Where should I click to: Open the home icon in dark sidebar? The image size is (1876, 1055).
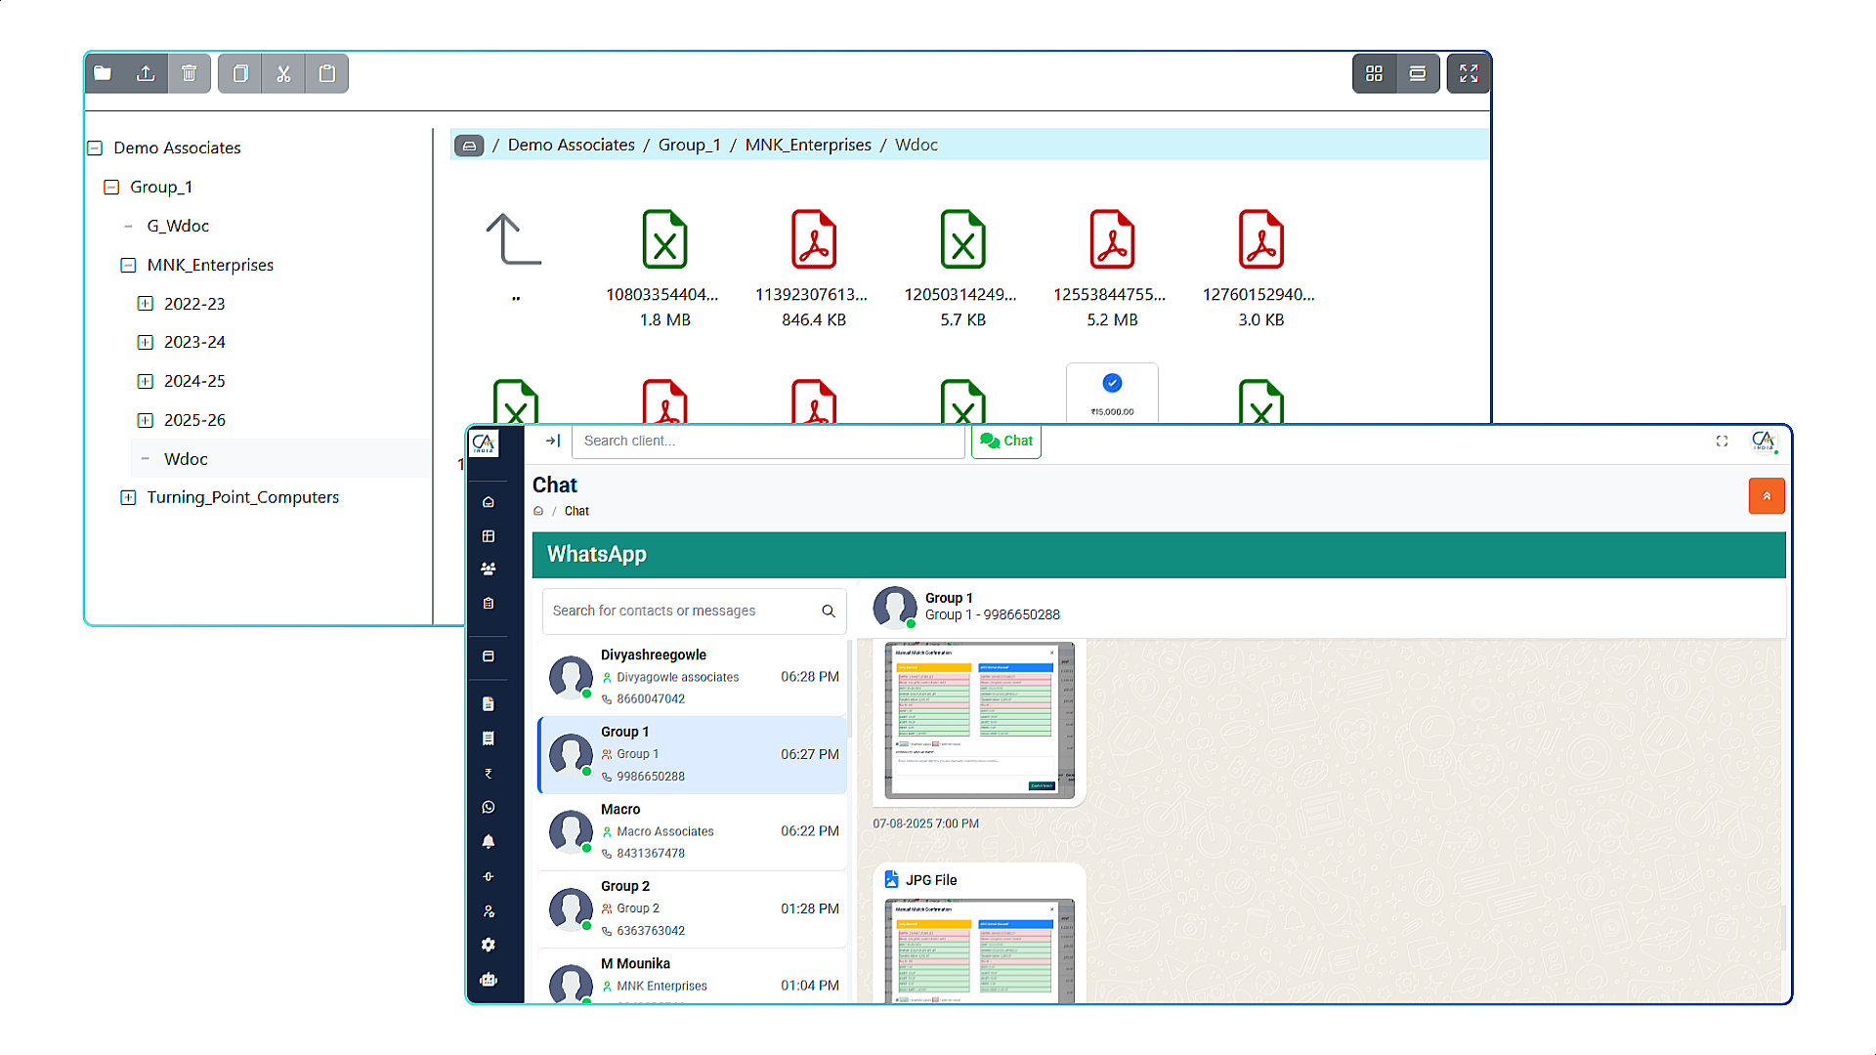[x=489, y=502]
